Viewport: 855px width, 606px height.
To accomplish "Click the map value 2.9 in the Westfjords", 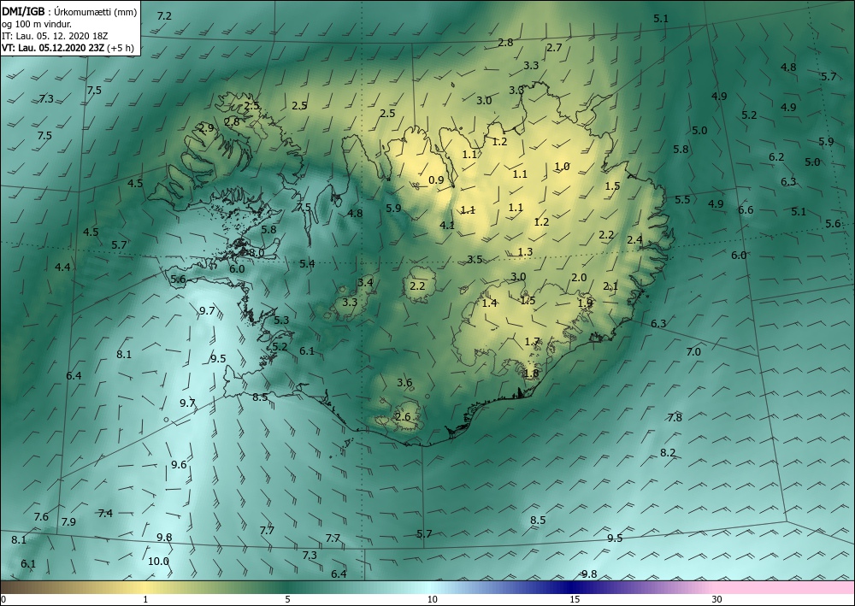I will pyautogui.click(x=206, y=128).
